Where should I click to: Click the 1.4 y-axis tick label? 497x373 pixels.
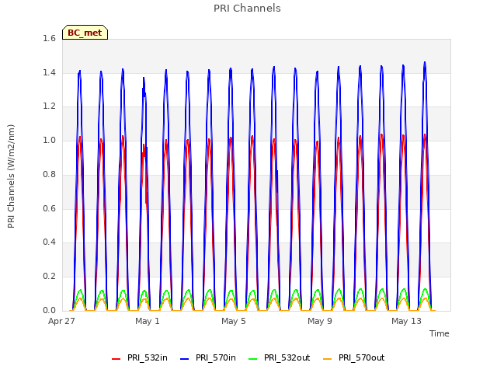[x=49, y=72]
